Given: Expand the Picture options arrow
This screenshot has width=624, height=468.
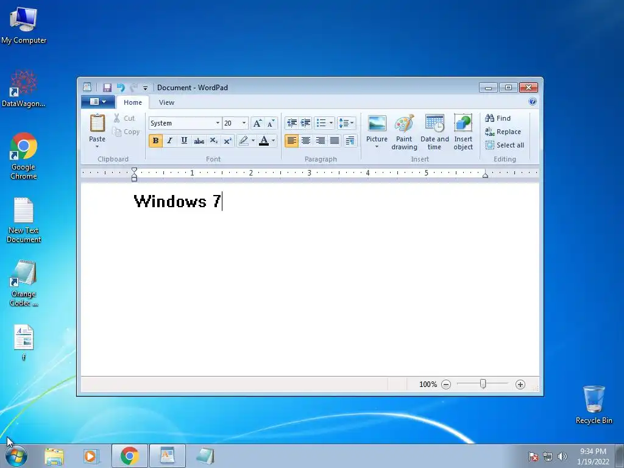Looking at the screenshot, I should point(377,146).
